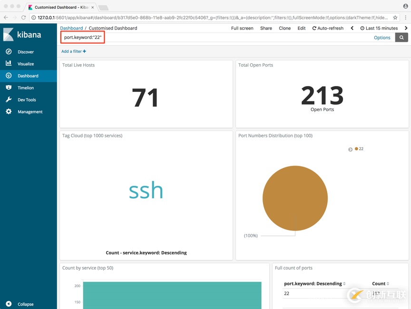Screen dimensions: 411x309
Task: Open Visualize bar chart icon
Action: [9, 64]
